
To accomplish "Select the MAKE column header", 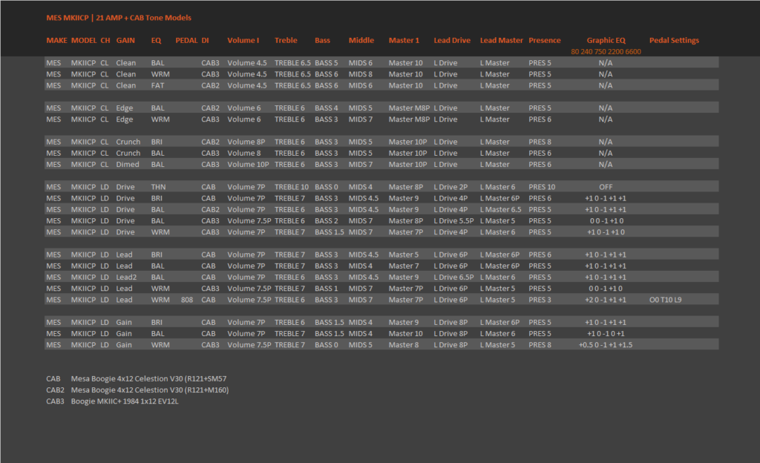I will [x=56, y=41].
